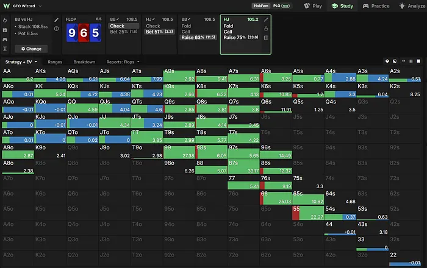Switch to PLO game mode toggle

pyautogui.click(x=281, y=5)
